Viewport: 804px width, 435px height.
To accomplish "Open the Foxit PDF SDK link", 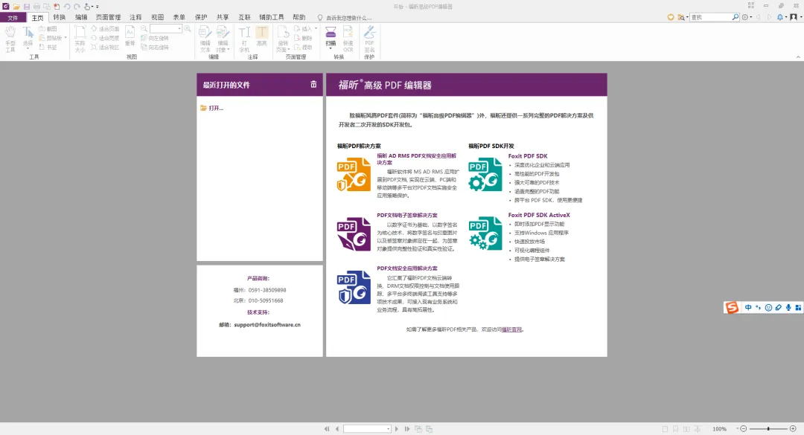I will click(528, 155).
